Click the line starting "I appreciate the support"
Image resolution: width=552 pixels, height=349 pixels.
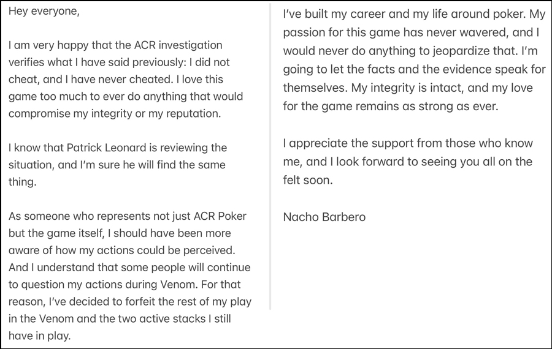[408, 143]
